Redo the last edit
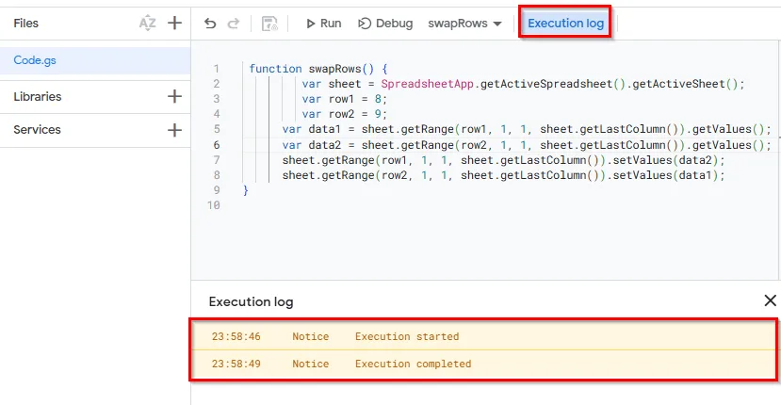Screen dimensions: 781x405 click(x=234, y=24)
